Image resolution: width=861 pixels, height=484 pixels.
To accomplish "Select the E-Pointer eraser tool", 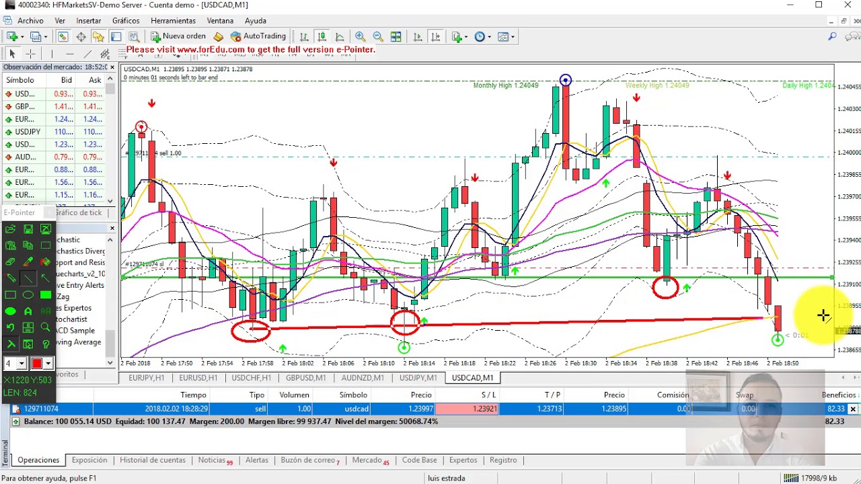I will point(10,261).
